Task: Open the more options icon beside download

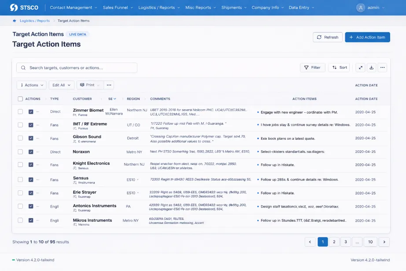Action: (x=382, y=67)
